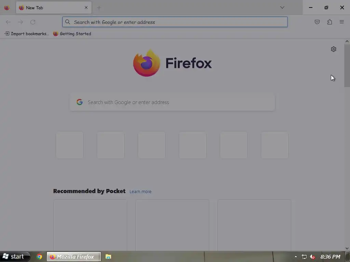Save page to Pocket
The image size is (350, 262).
click(317, 22)
